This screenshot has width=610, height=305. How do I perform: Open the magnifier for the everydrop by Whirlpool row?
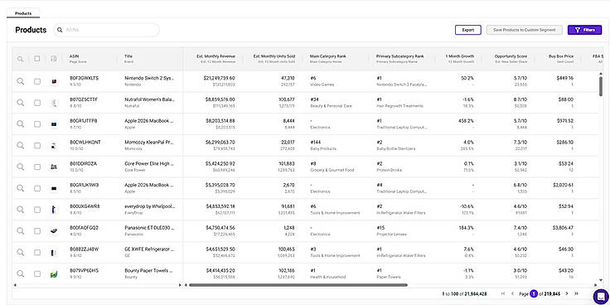pos(20,210)
